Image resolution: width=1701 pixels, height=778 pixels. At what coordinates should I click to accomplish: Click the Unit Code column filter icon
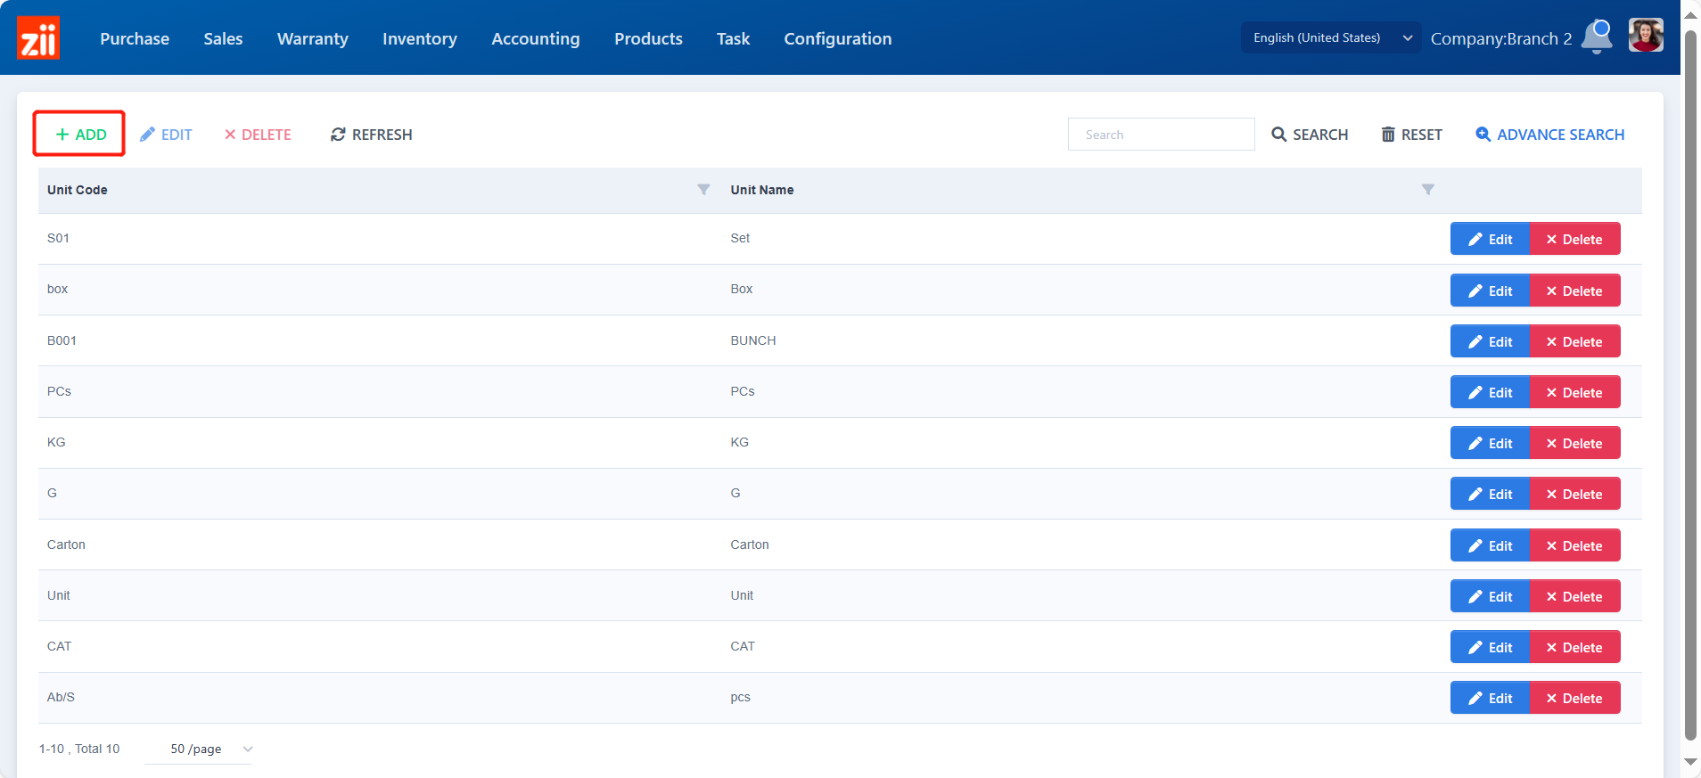(703, 190)
